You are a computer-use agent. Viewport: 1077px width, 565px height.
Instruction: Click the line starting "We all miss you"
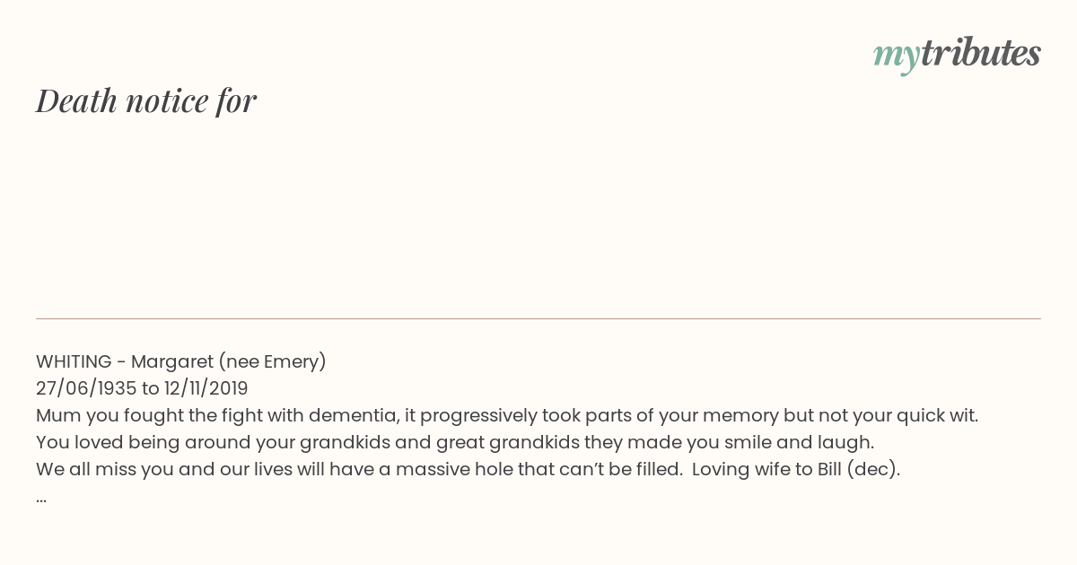coord(468,469)
